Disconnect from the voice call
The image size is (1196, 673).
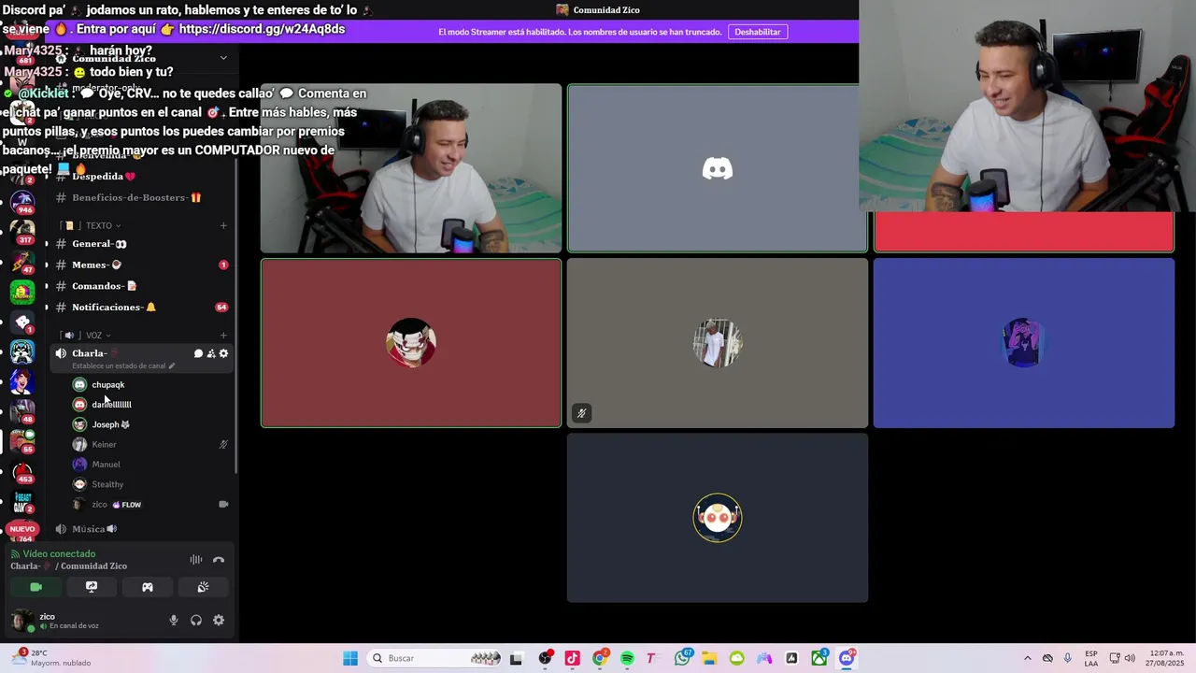tap(219, 560)
